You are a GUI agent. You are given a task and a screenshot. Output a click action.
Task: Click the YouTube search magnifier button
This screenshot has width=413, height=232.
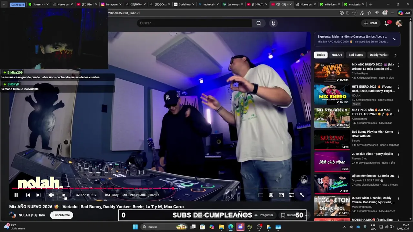click(x=259, y=23)
